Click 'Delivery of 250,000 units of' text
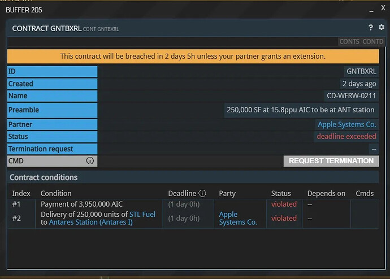The width and height of the screenshot is (390, 279). click(84, 214)
